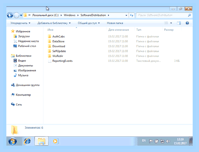Refresh the folder view
199x152 pixels.
coord(132,15)
